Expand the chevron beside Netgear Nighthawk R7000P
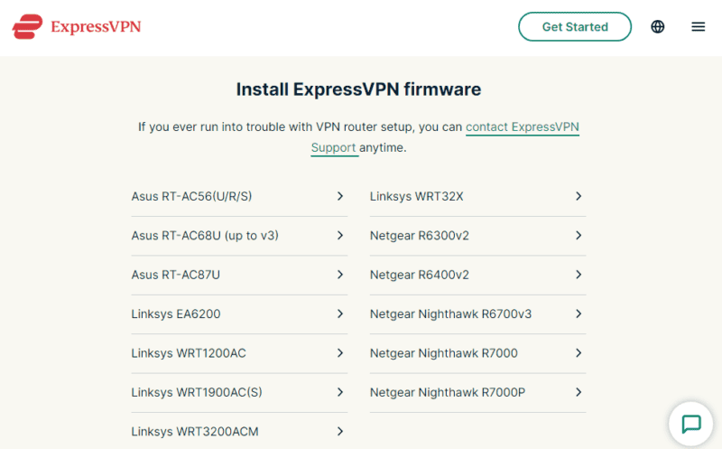722x449 pixels. (x=579, y=392)
